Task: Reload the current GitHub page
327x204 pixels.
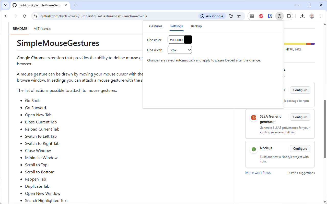Action: 25,16
